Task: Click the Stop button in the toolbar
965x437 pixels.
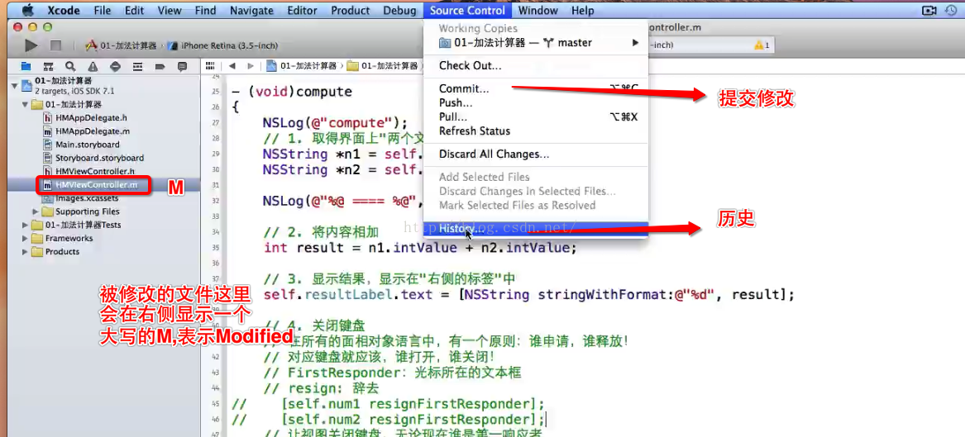Action: (55, 45)
